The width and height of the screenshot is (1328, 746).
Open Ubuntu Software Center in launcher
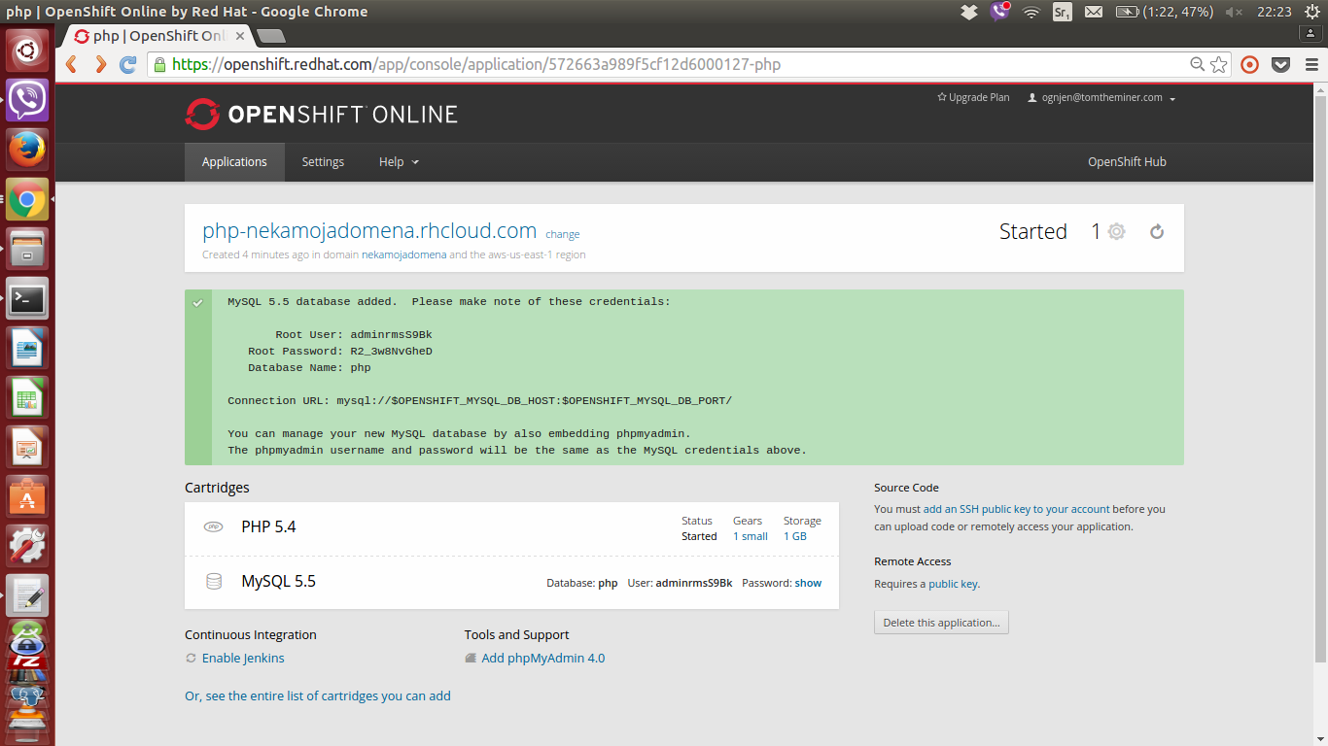point(27,496)
